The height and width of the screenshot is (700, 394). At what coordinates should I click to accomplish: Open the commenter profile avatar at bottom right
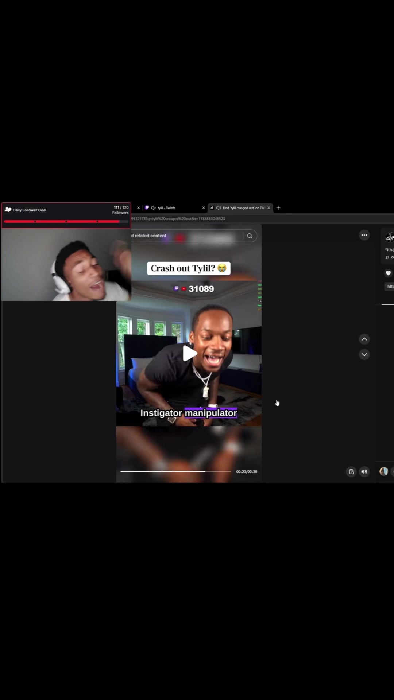(383, 471)
